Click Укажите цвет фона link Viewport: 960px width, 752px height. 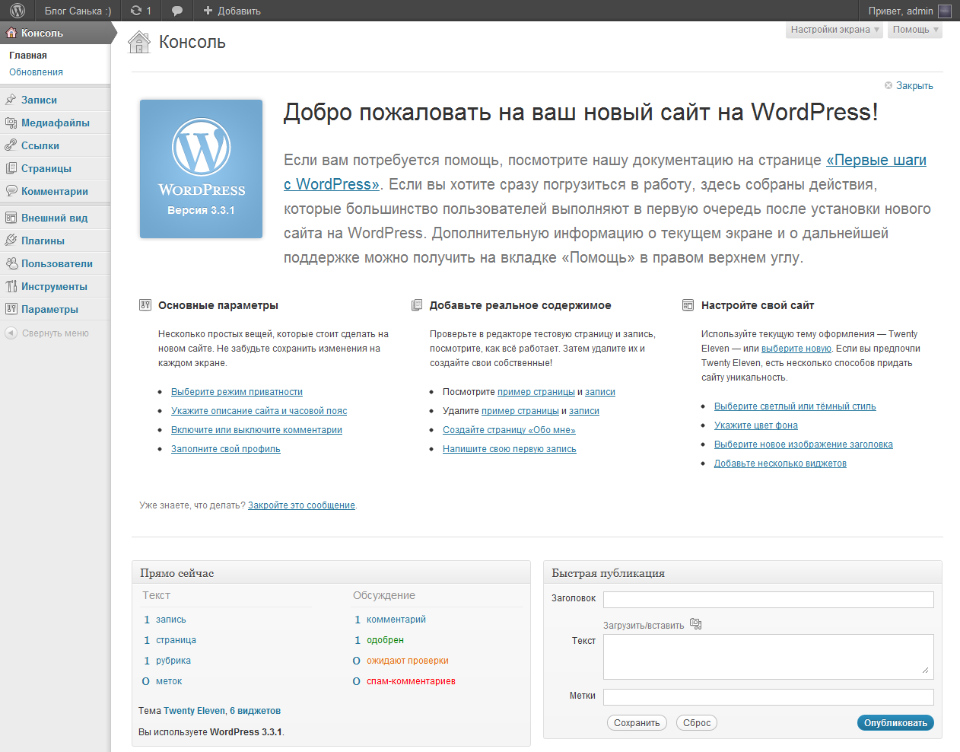[x=755, y=425]
